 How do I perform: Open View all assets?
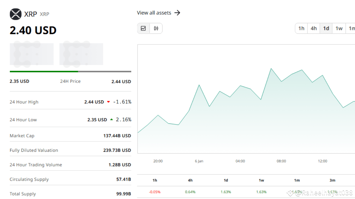154,12
